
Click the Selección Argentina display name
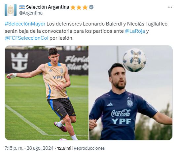[48, 7]
